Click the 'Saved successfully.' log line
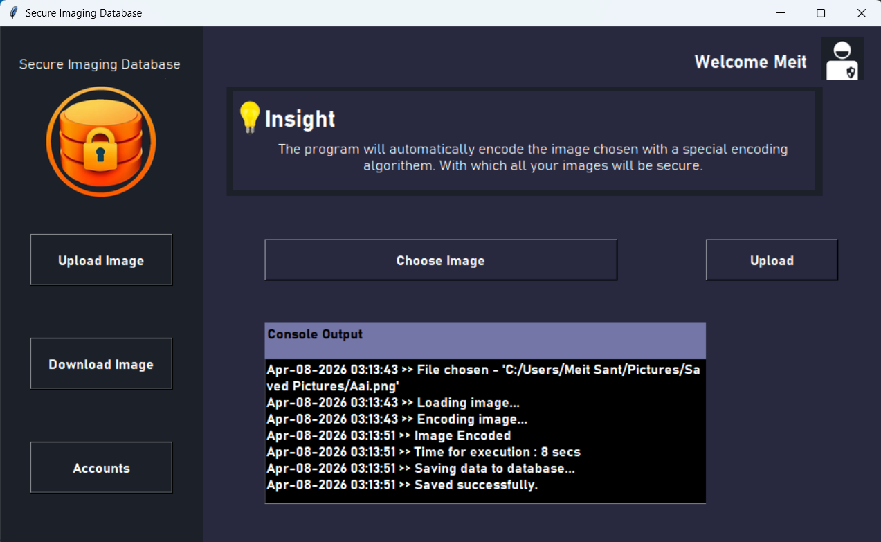This screenshot has width=881, height=542. point(402,485)
